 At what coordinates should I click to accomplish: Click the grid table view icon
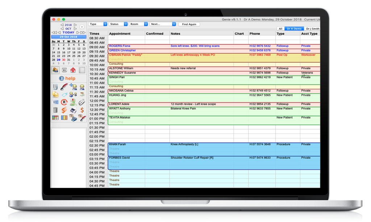pyautogui.click(x=82, y=70)
